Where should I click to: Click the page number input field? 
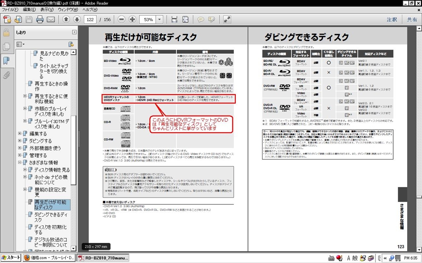click(x=91, y=19)
